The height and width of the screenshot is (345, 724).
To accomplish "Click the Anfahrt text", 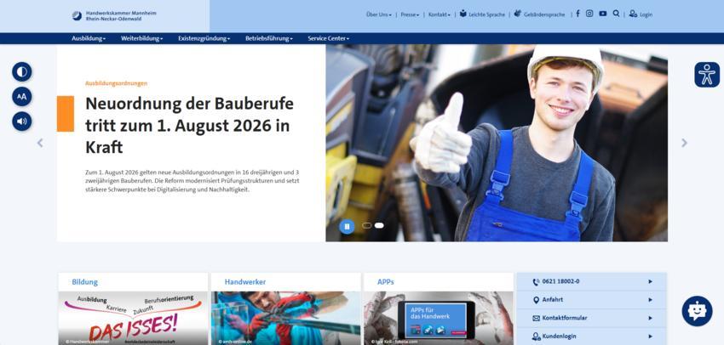I will click(552, 300).
